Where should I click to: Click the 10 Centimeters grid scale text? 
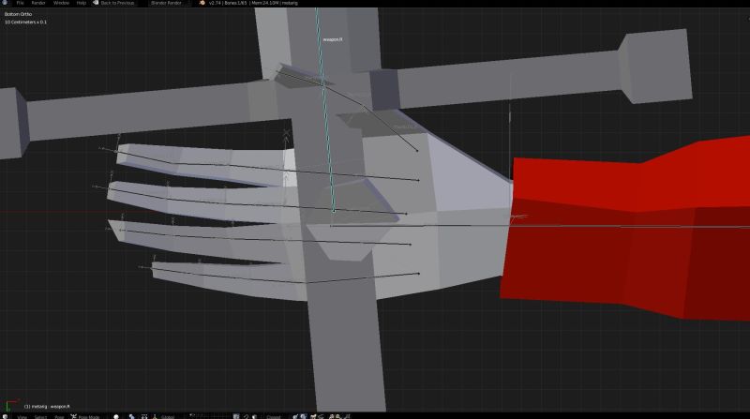coord(26,22)
